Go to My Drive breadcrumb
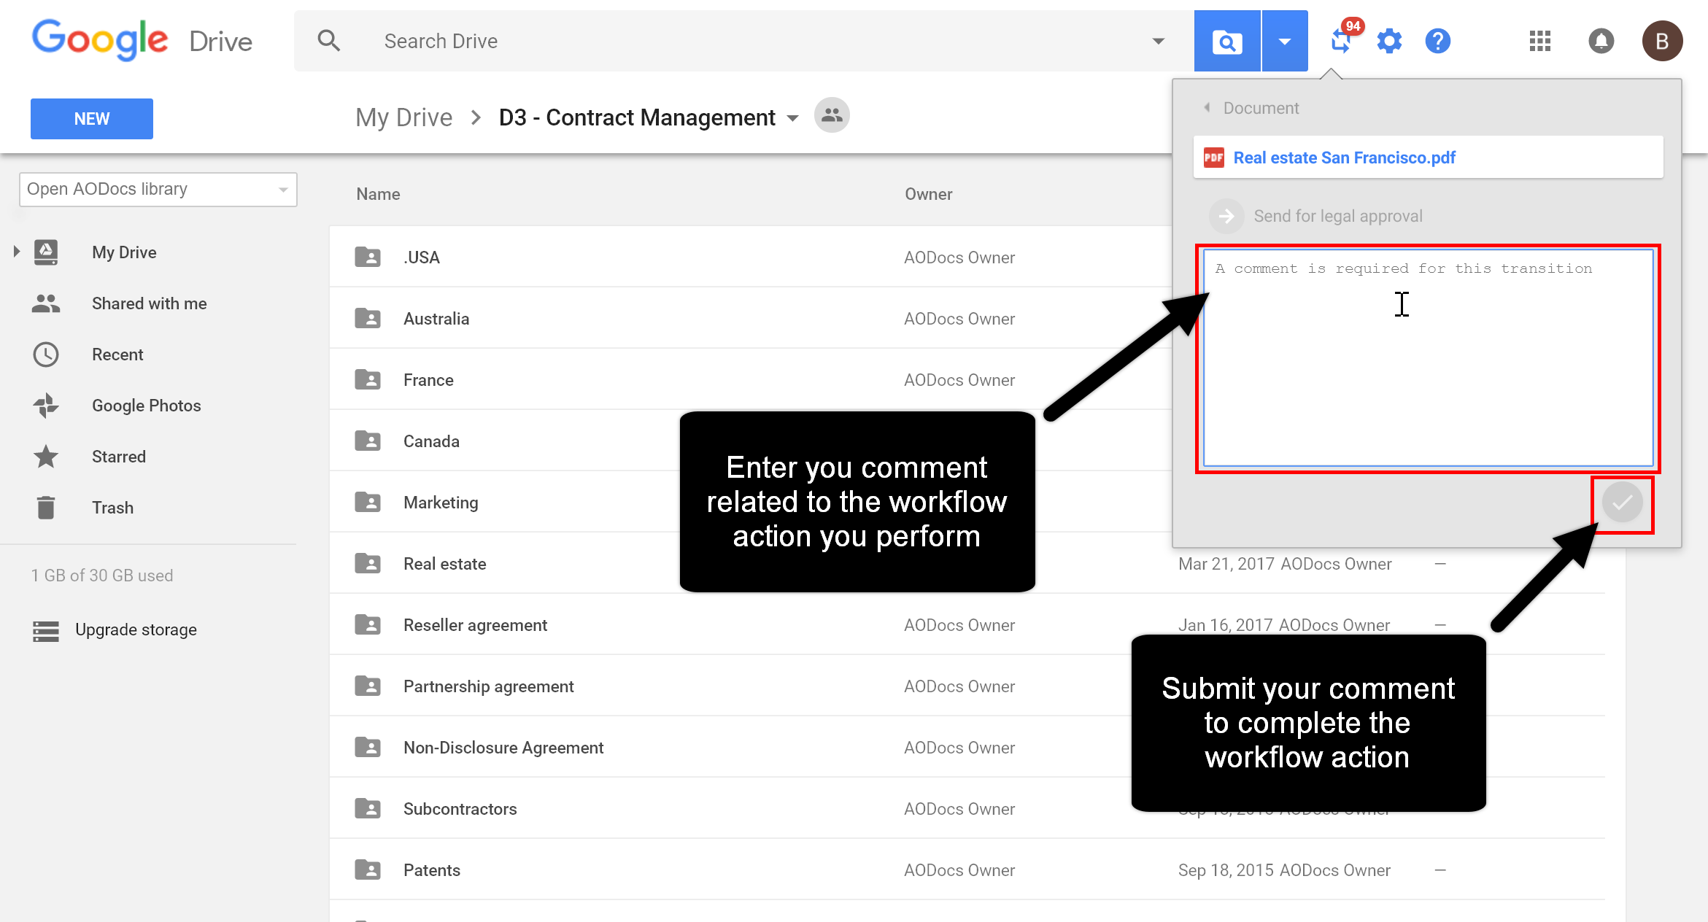 (403, 117)
